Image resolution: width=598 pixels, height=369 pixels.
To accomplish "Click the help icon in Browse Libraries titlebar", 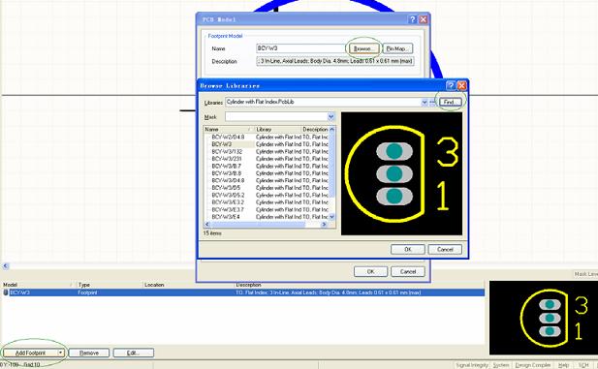I will [x=451, y=86].
